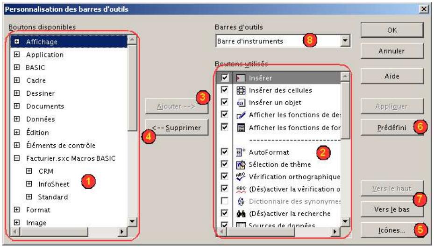Screen dimensions: 434x247
Task: Expand the Dessiner category
Action: pos(17,93)
